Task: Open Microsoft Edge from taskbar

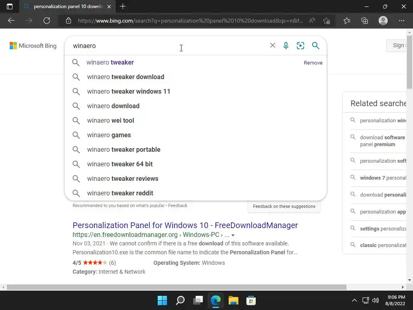Action: (x=216, y=300)
